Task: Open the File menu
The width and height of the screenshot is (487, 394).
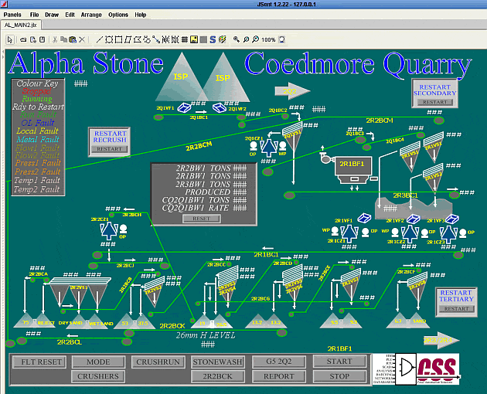Action: click(35, 15)
